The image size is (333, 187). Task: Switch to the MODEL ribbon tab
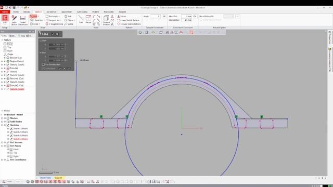27,12
